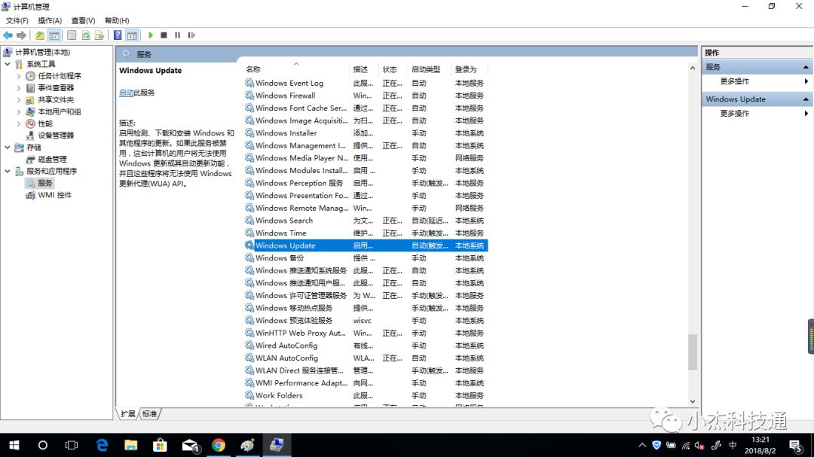Expand the 性能 tree node

(x=19, y=123)
